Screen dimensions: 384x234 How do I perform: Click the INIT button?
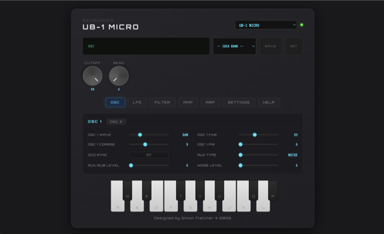tap(294, 46)
